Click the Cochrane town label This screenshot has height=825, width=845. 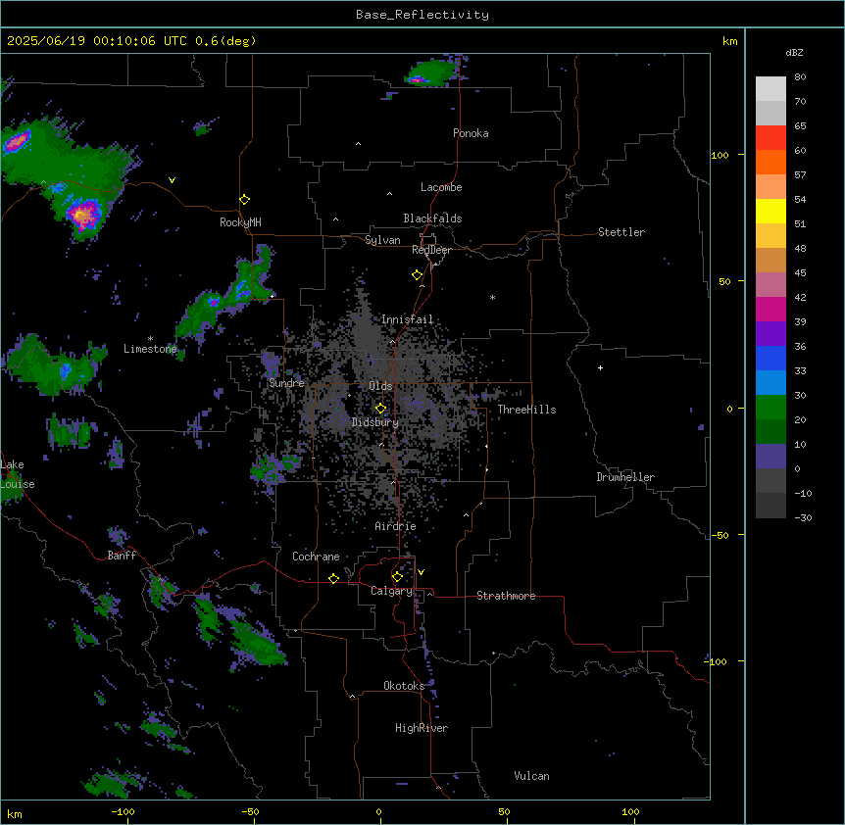point(316,557)
